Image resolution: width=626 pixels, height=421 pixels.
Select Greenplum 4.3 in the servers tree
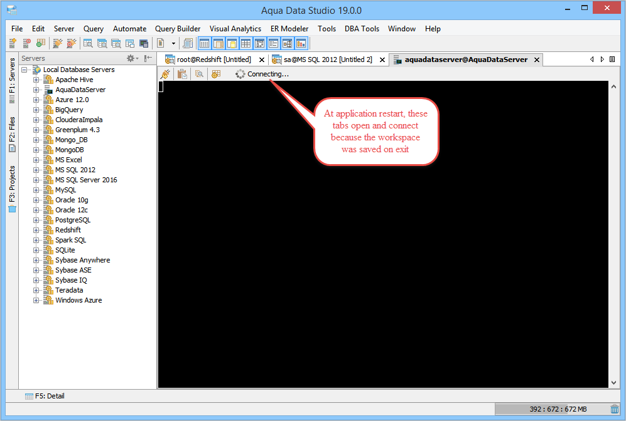77,130
